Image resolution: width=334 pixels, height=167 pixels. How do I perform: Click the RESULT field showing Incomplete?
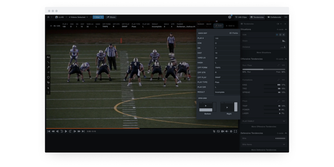pyautogui.click(x=227, y=92)
